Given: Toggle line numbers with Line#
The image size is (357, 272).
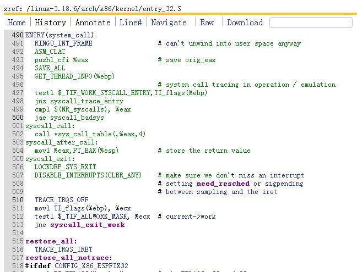Looking at the screenshot, I should tap(131, 23).
